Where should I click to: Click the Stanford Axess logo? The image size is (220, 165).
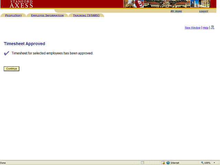[x=21, y=4]
